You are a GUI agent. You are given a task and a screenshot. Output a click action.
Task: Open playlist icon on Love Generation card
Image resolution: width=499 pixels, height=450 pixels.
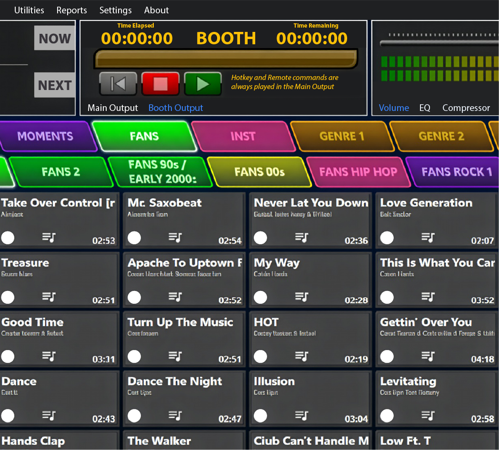428,238
